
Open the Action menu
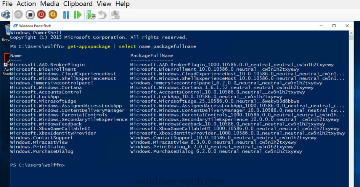tap(26, 4)
